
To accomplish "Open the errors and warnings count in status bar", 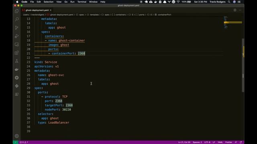I will (x=24, y=142).
